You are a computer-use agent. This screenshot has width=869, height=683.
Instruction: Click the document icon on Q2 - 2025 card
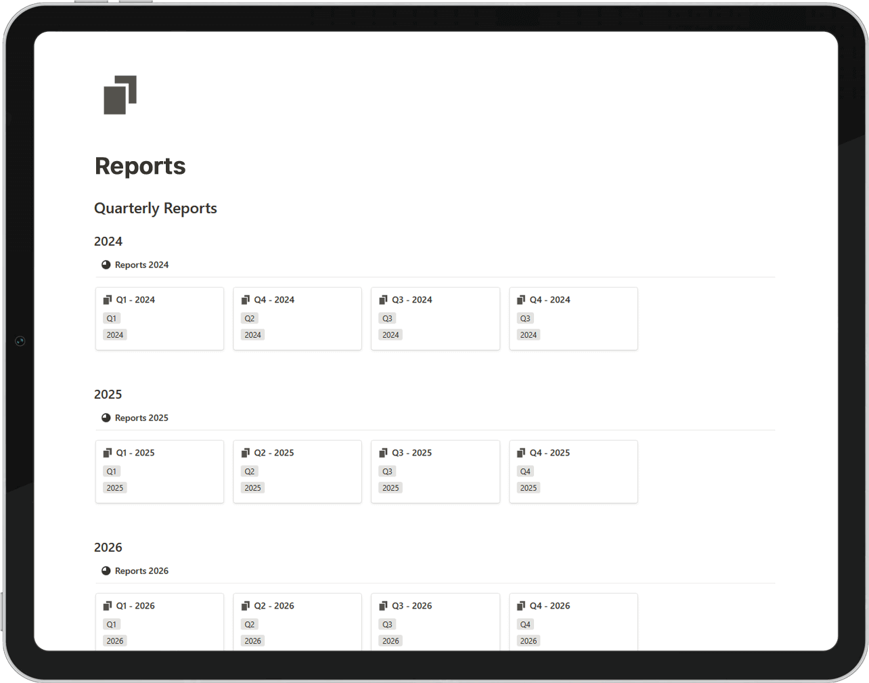click(x=246, y=453)
